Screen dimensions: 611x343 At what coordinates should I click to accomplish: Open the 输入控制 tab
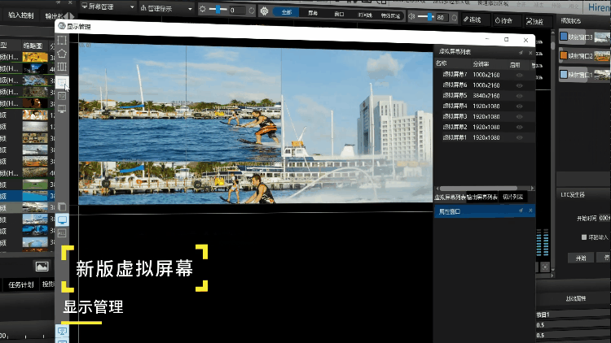[20, 15]
